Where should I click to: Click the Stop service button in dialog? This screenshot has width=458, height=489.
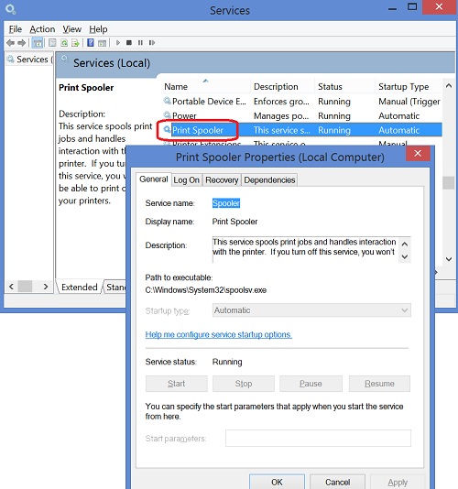tap(244, 384)
